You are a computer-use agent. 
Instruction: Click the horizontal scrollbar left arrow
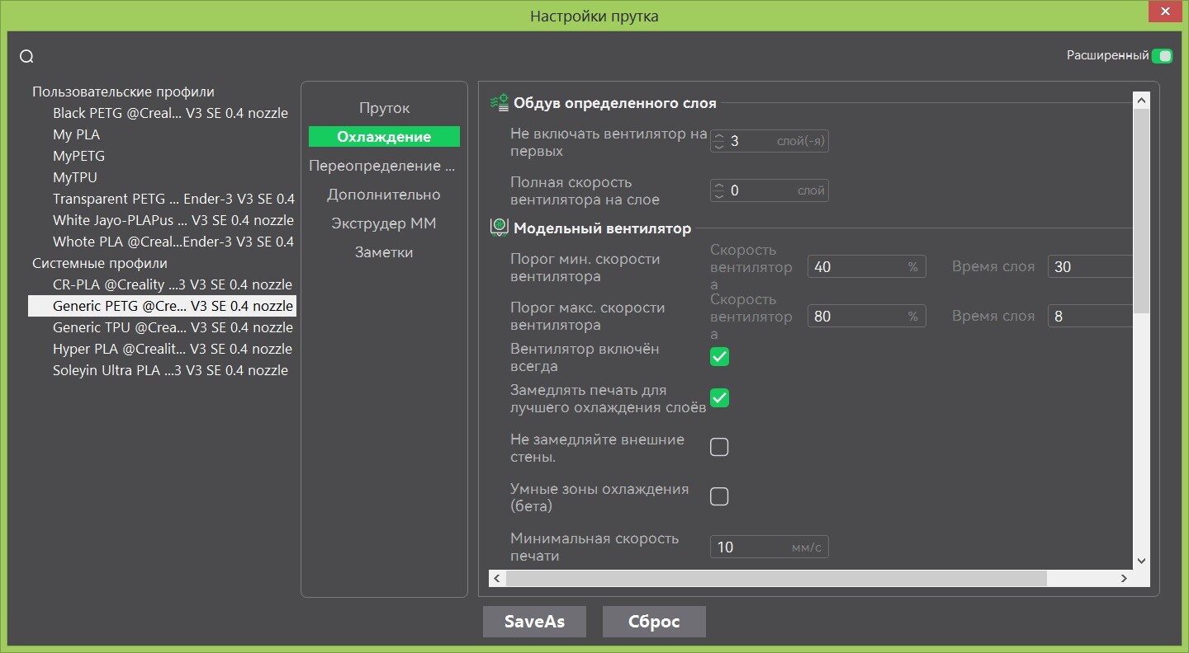click(497, 579)
